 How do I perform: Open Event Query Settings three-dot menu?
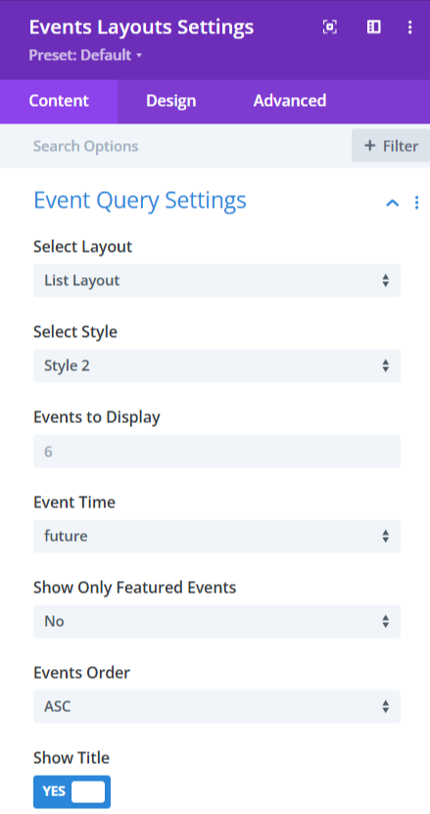(x=416, y=203)
